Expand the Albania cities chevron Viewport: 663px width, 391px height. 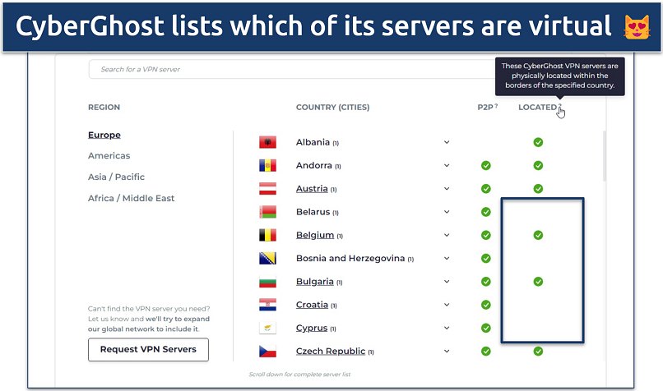coord(447,142)
